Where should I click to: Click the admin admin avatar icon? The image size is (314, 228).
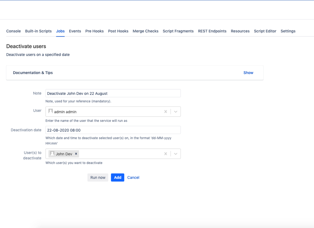click(51, 111)
